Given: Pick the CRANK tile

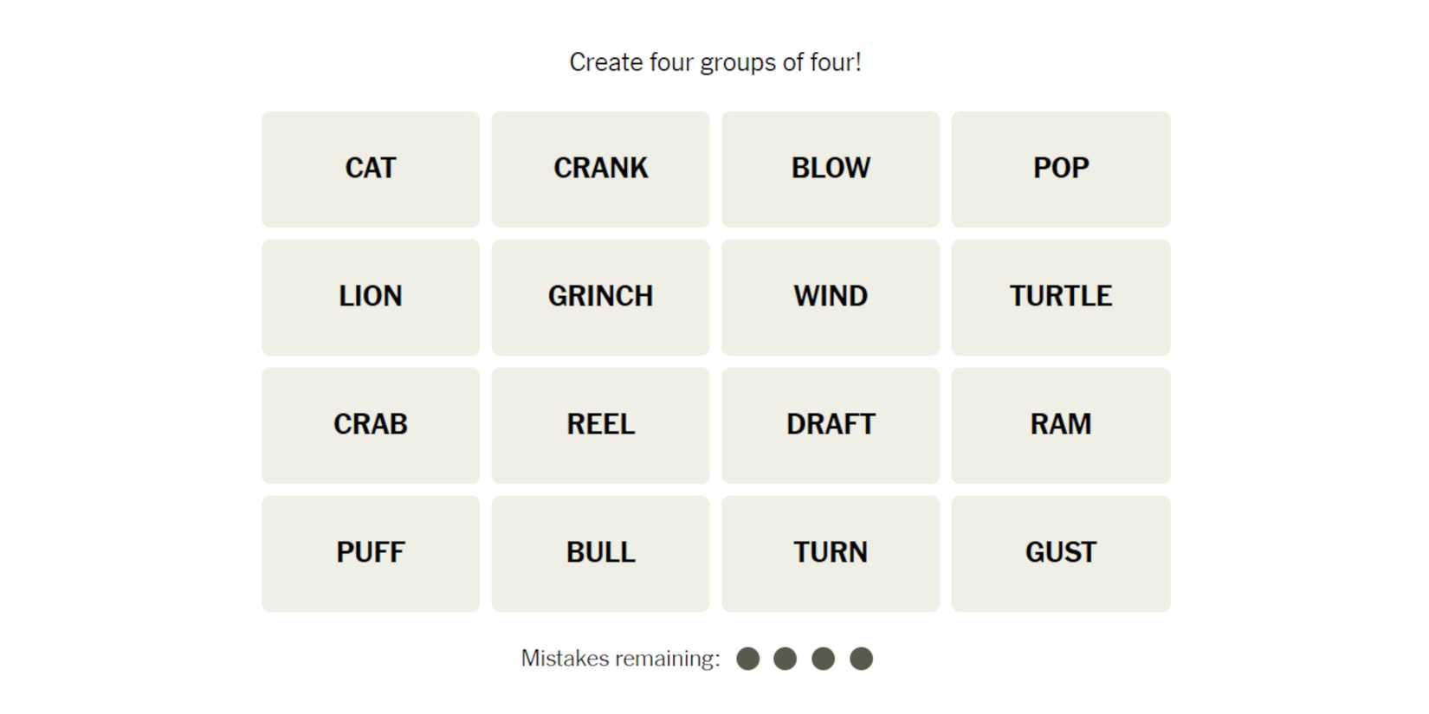Looking at the screenshot, I should click(600, 169).
